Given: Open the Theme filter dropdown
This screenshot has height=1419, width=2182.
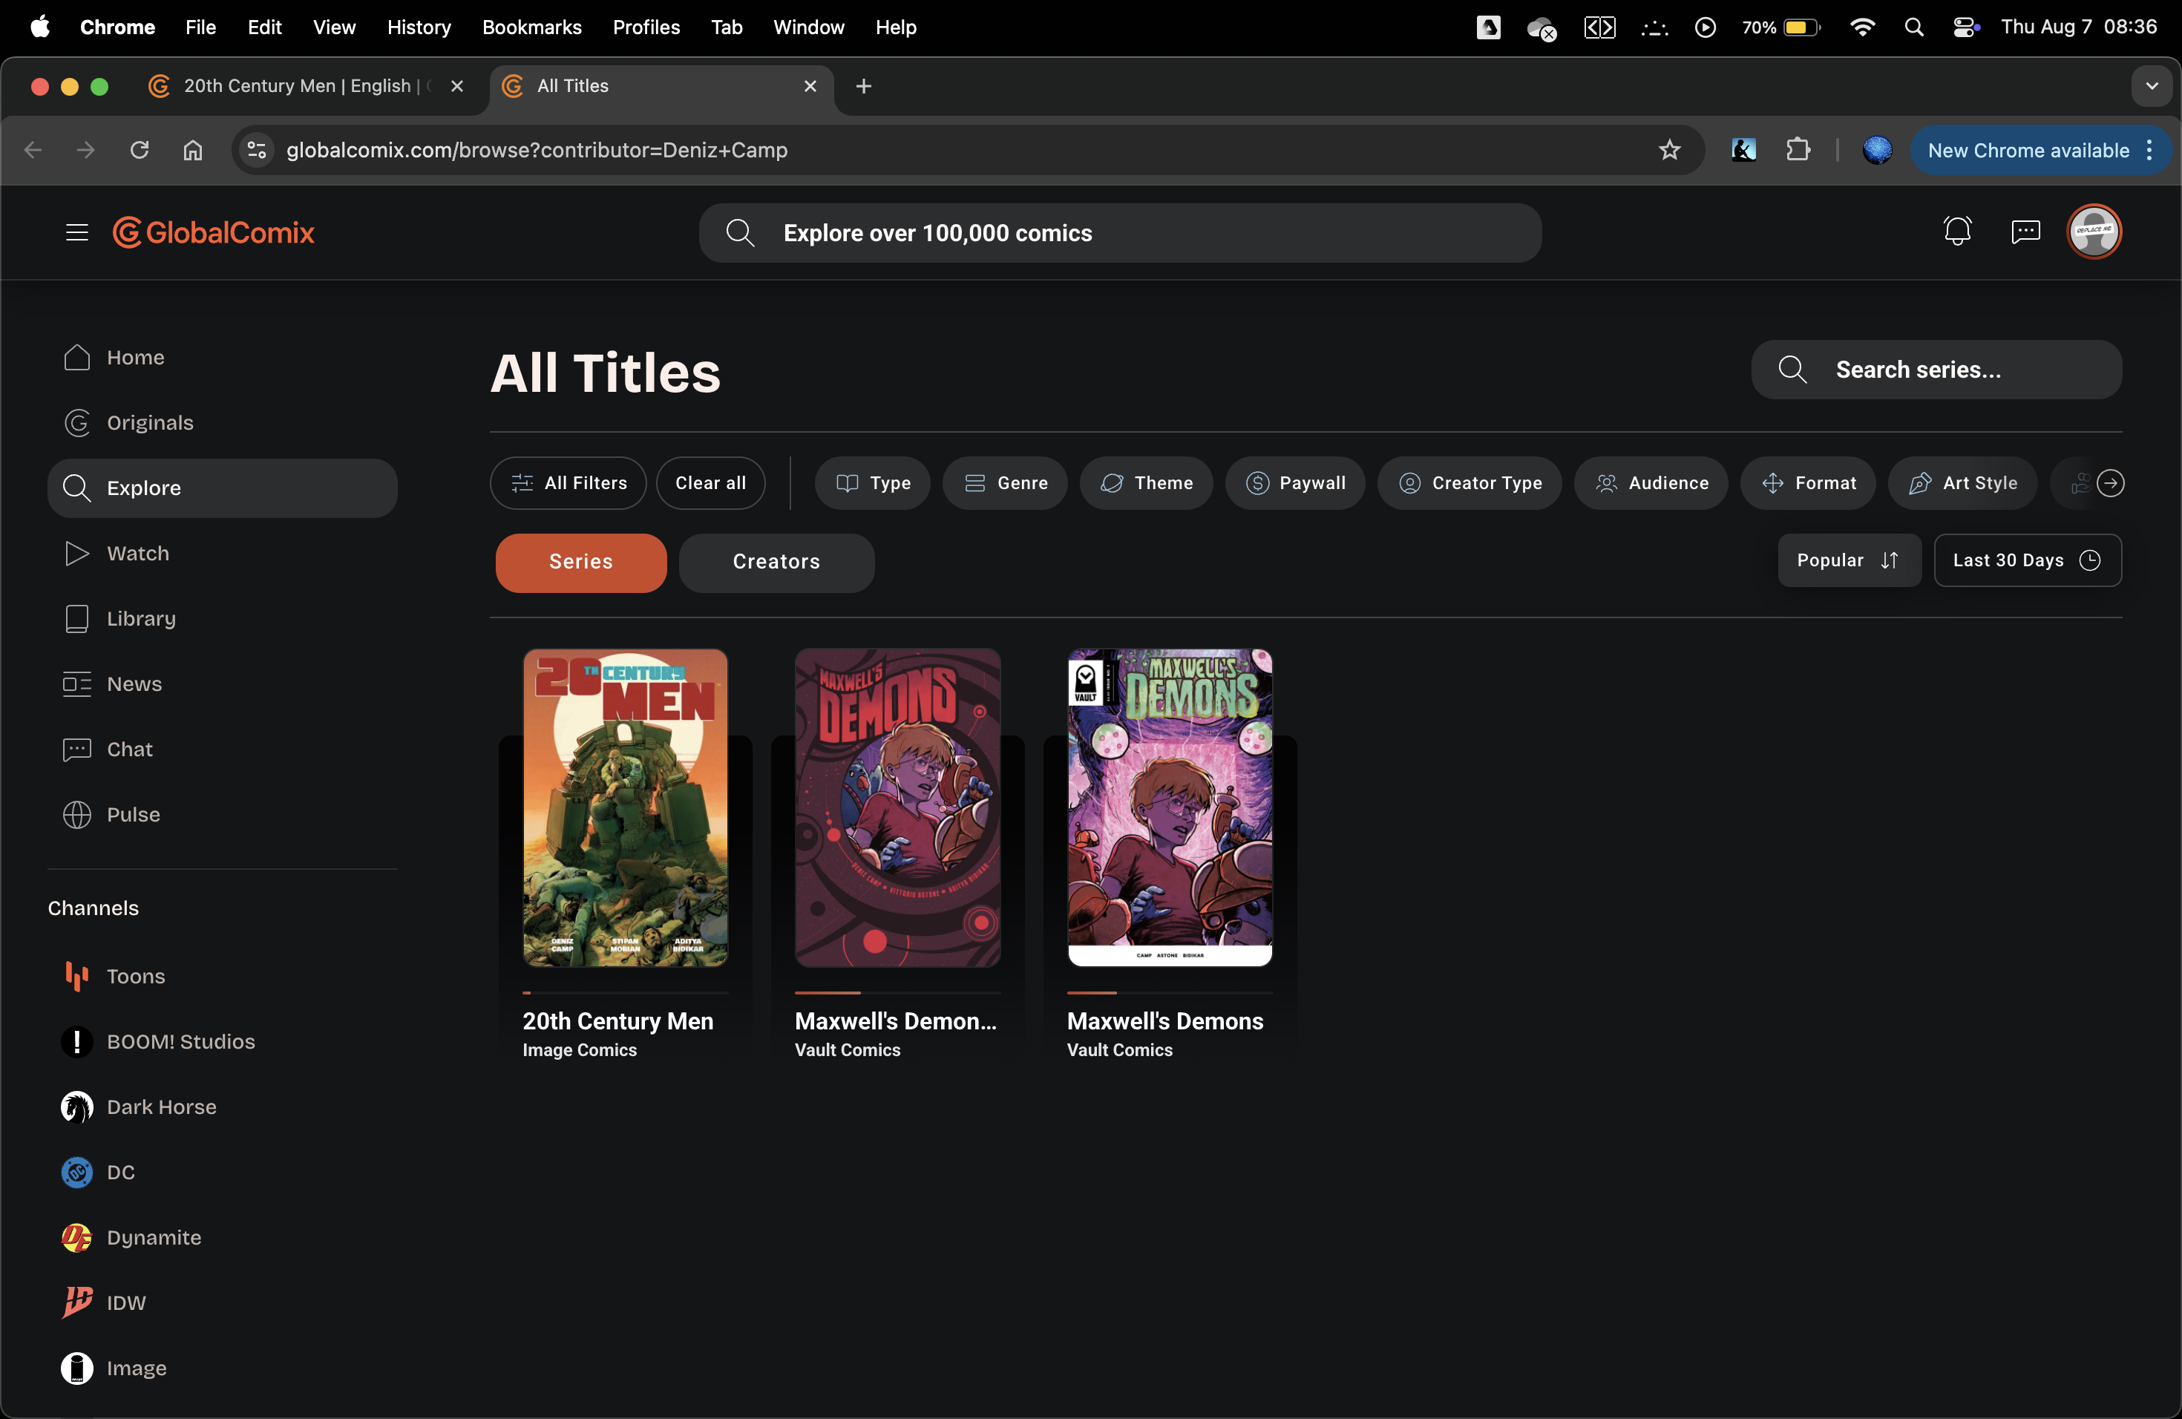Looking at the screenshot, I should coord(1146,483).
